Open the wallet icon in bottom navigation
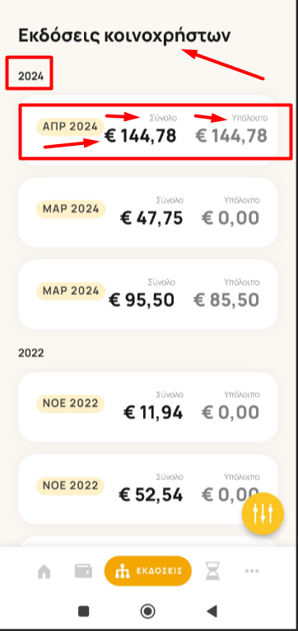This screenshot has width=298, height=631. point(83,571)
